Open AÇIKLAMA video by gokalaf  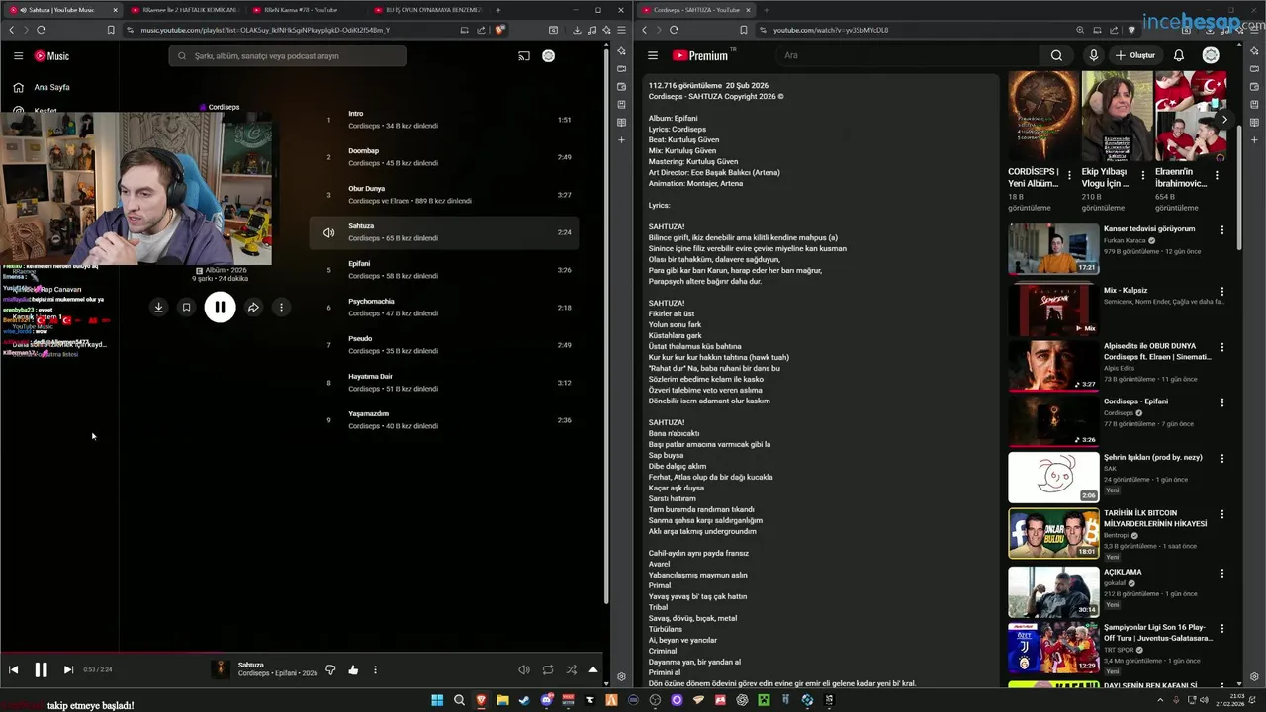pos(1053,591)
